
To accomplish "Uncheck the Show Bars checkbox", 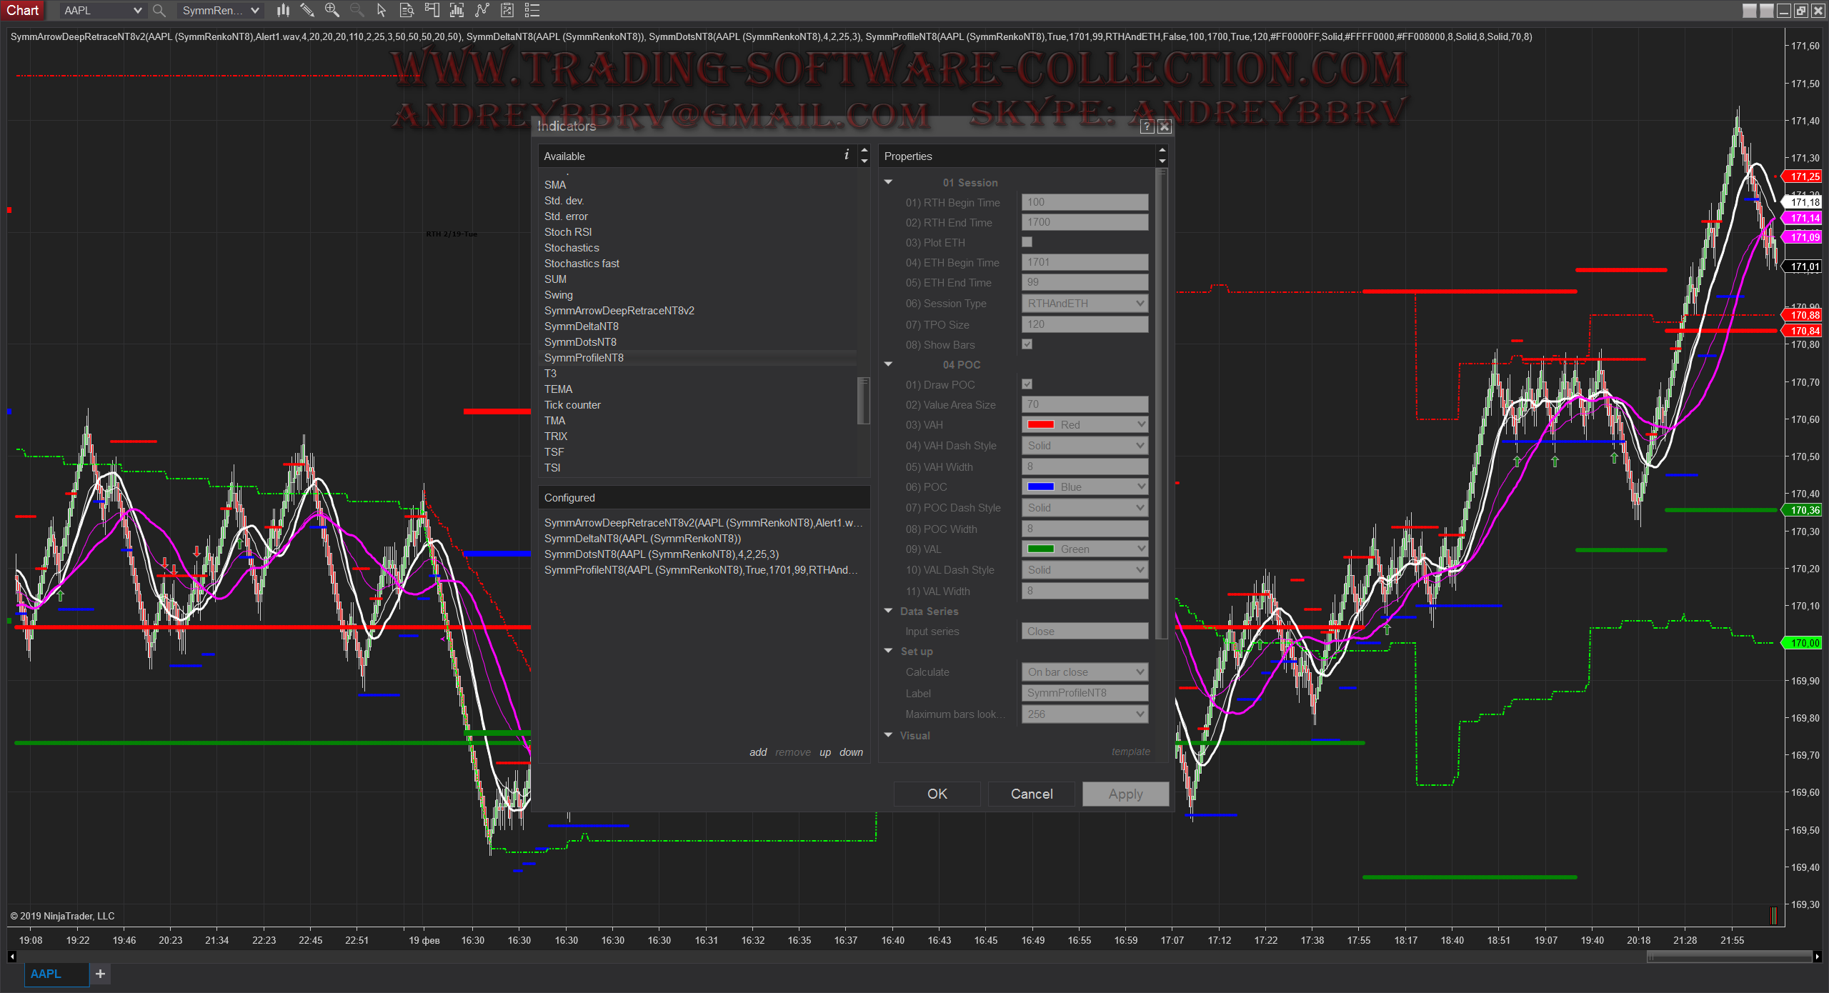I will tap(1027, 344).
